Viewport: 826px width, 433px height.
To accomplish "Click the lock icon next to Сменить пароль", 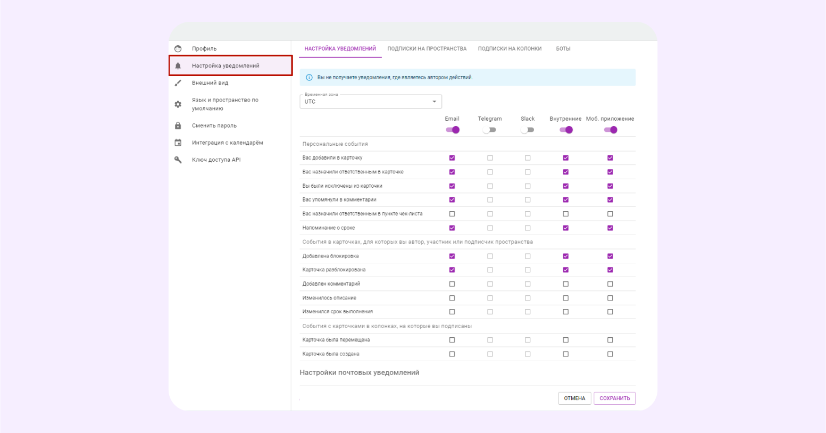I will point(178,126).
